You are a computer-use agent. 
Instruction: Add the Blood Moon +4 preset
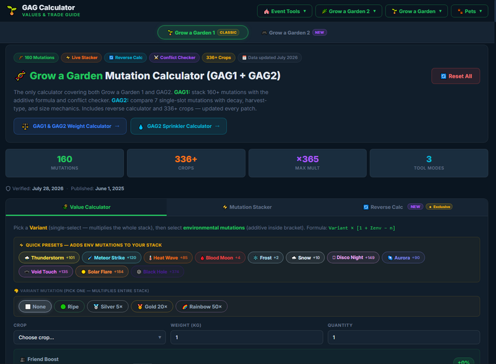(x=220, y=258)
